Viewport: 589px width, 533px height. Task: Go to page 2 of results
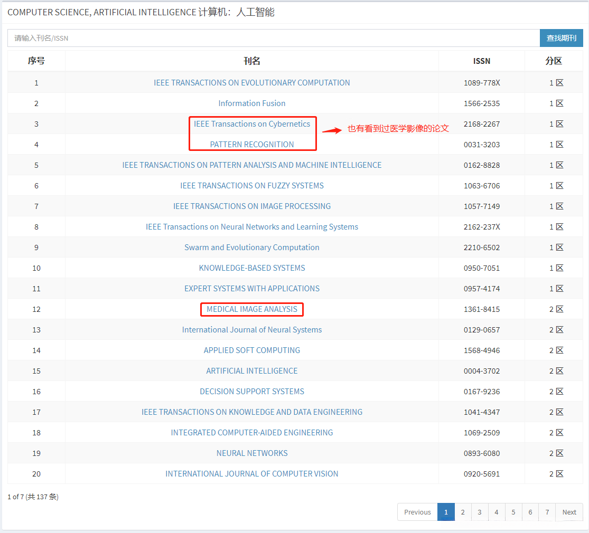463,512
